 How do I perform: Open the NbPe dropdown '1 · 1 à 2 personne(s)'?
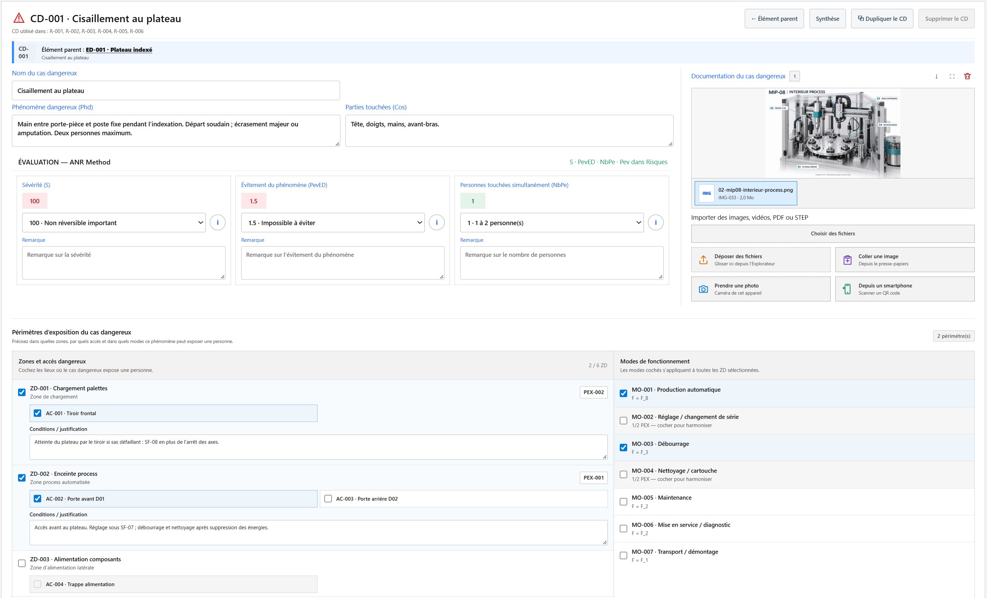[552, 223]
